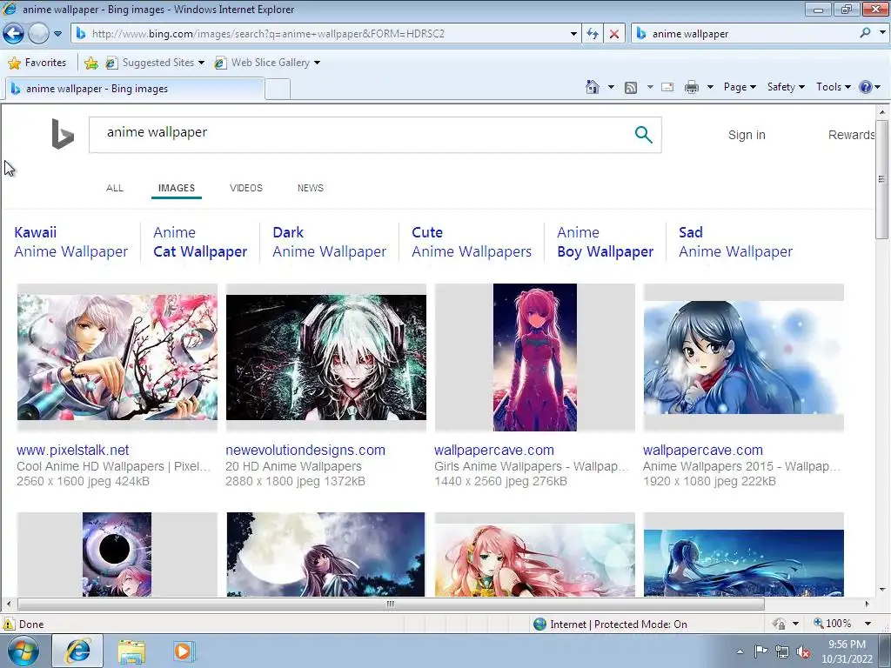Click the Bing search text box

tap(358, 135)
